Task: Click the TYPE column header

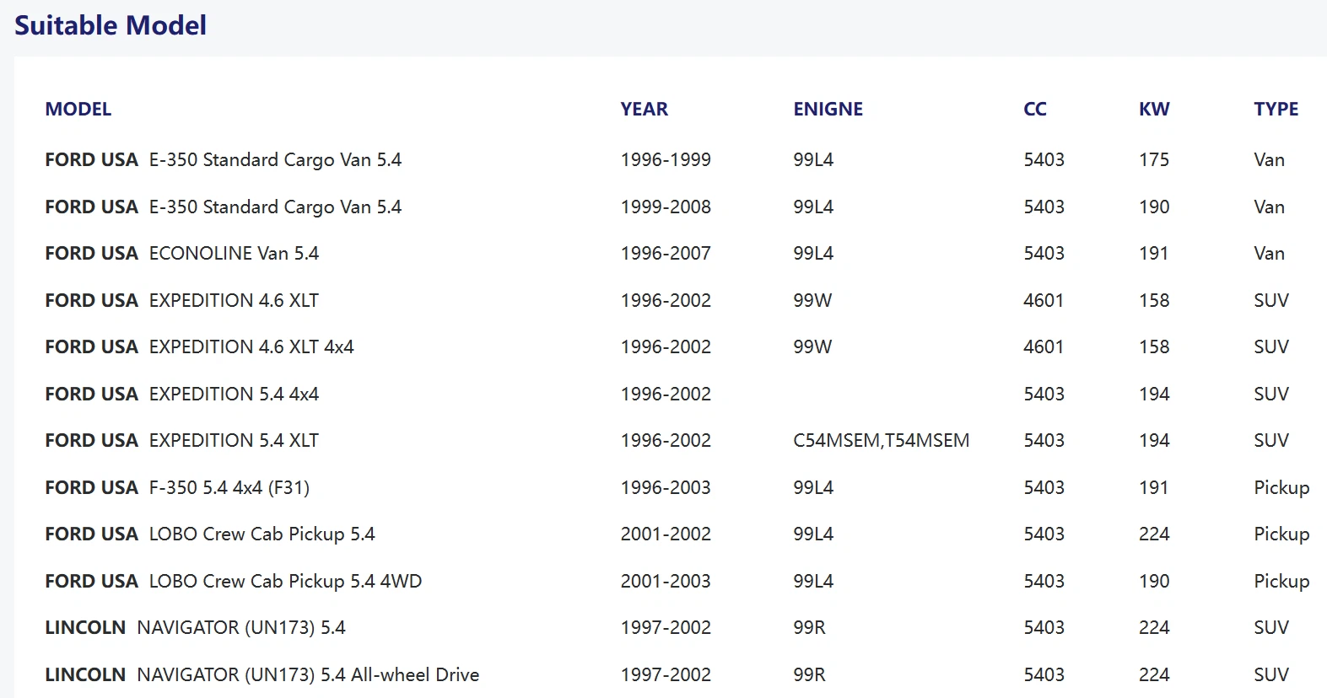Action: (1276, 109)
